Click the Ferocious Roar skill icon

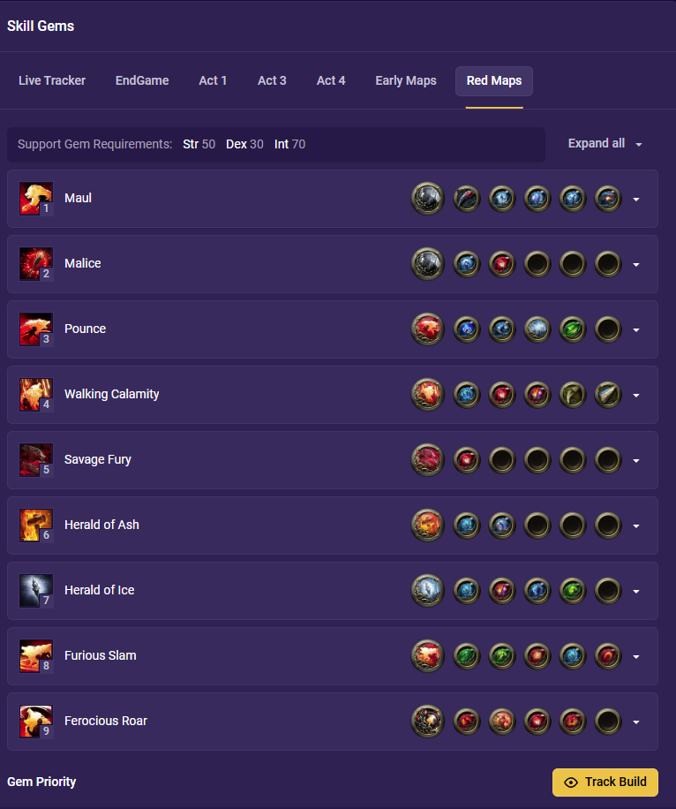click(35, 722)
